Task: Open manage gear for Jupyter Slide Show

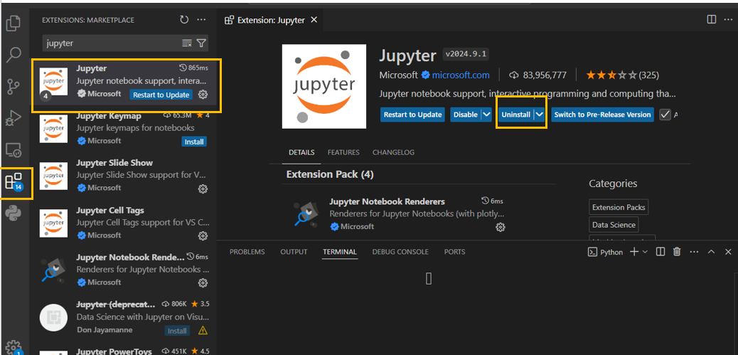Action: click(203, 189)
